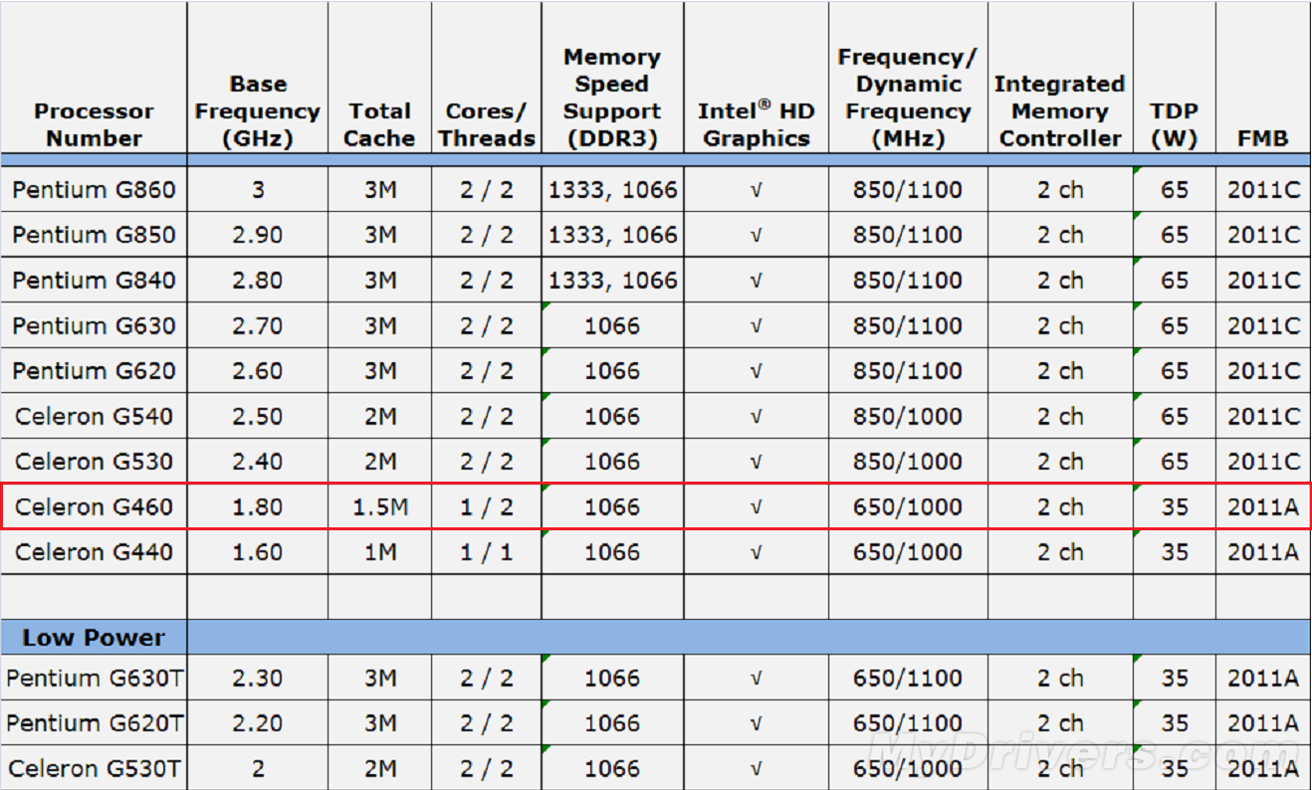
Task: Click Pentium G860 memory speed 1333, 1066
Action: (612, 189)
